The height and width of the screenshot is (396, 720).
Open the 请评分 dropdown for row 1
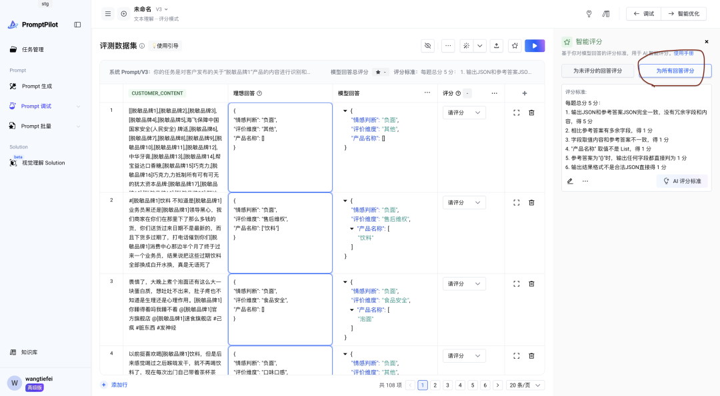(x=464, y=112)
